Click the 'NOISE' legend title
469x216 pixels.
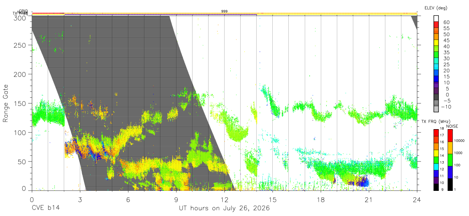click(x=452, y=126)
